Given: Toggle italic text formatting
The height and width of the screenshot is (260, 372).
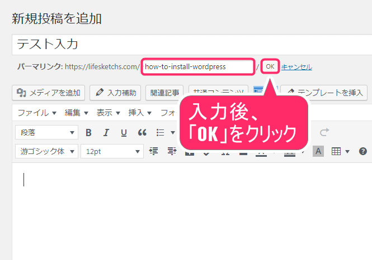Looking at the screenshot, I should (106, 133).
